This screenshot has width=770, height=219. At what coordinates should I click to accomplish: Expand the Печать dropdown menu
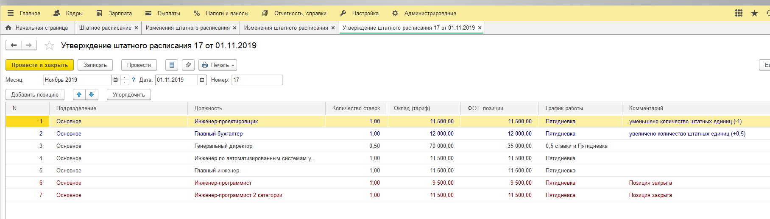[218, 65]
